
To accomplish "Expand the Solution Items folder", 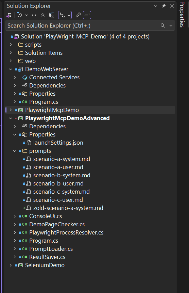I will pos(11,53).
